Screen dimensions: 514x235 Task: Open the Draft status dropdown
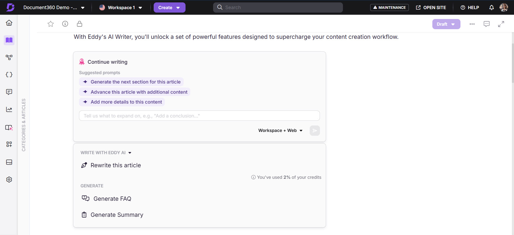(446, 24)
